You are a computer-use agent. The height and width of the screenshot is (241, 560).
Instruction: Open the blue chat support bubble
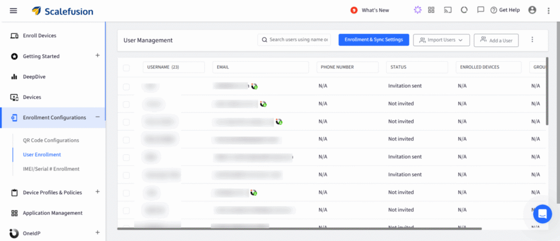(x=542, y=214)
